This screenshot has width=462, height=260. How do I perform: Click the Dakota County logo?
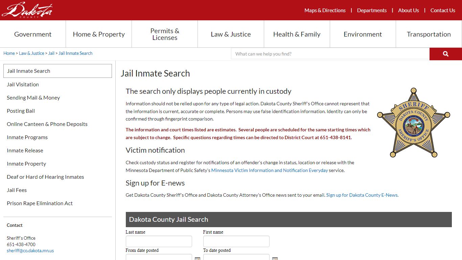[27, 9]
